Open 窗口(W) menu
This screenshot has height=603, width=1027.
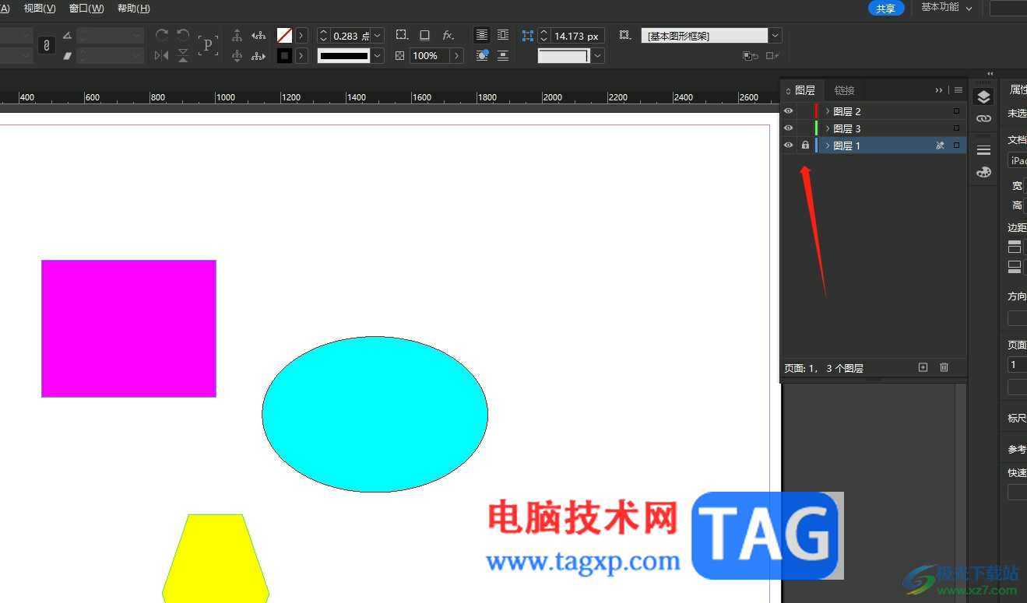click(86, 9)
